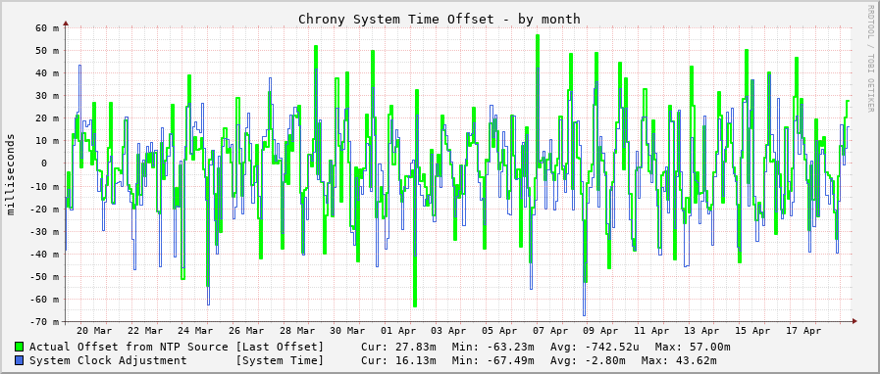The image size is (880, 374).
Task: Click the 'Max: 57.00m' value
Action: [x=693, y=348]
